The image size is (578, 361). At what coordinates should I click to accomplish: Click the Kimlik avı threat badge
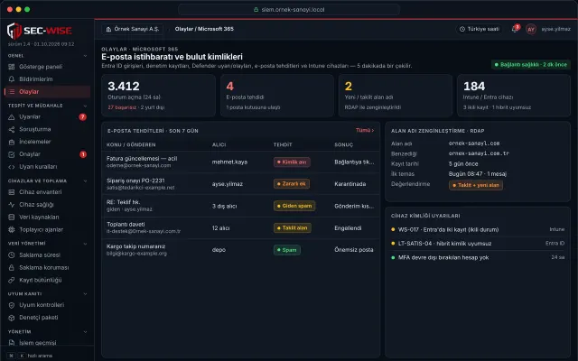click(x=292, y=162)
